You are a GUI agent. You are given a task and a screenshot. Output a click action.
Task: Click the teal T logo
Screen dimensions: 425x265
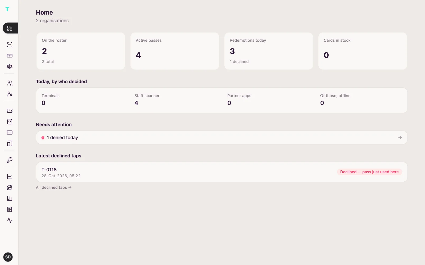pyautogui.click(x=7, y=9)
